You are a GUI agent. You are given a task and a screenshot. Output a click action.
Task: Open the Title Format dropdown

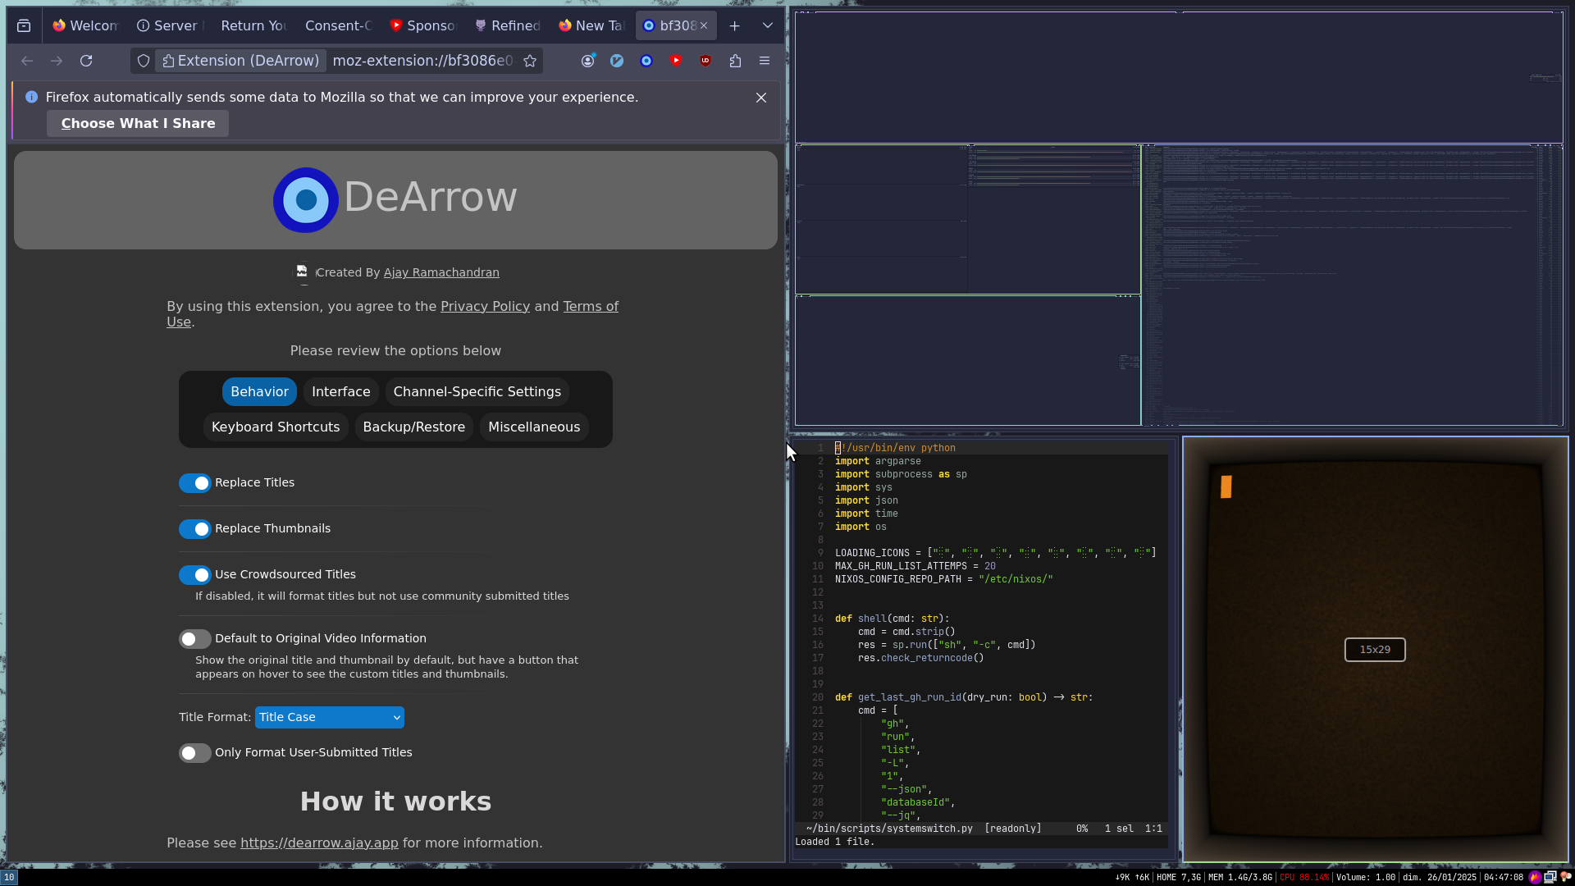coord(330,717)
